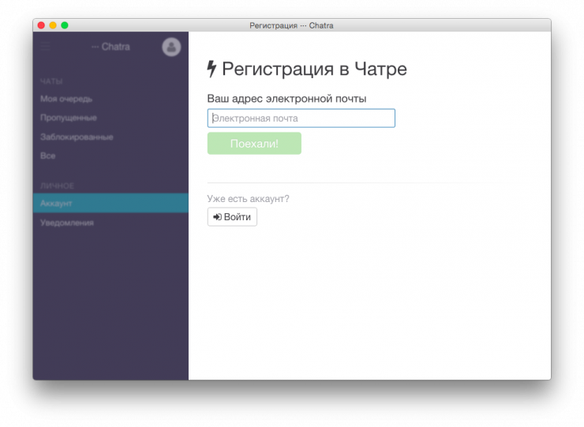Viewport: 584px width, 427px height.
Task: Click the Уже есть аккаунт? text
Action: click(x=248, y=199)
